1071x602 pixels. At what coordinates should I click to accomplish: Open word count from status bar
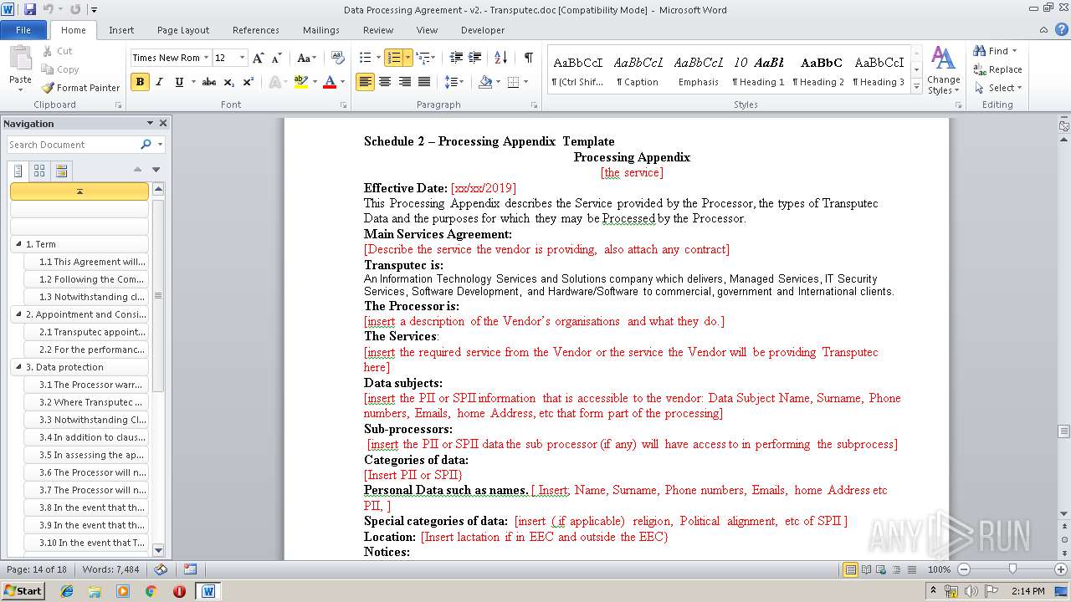(110, 569)
